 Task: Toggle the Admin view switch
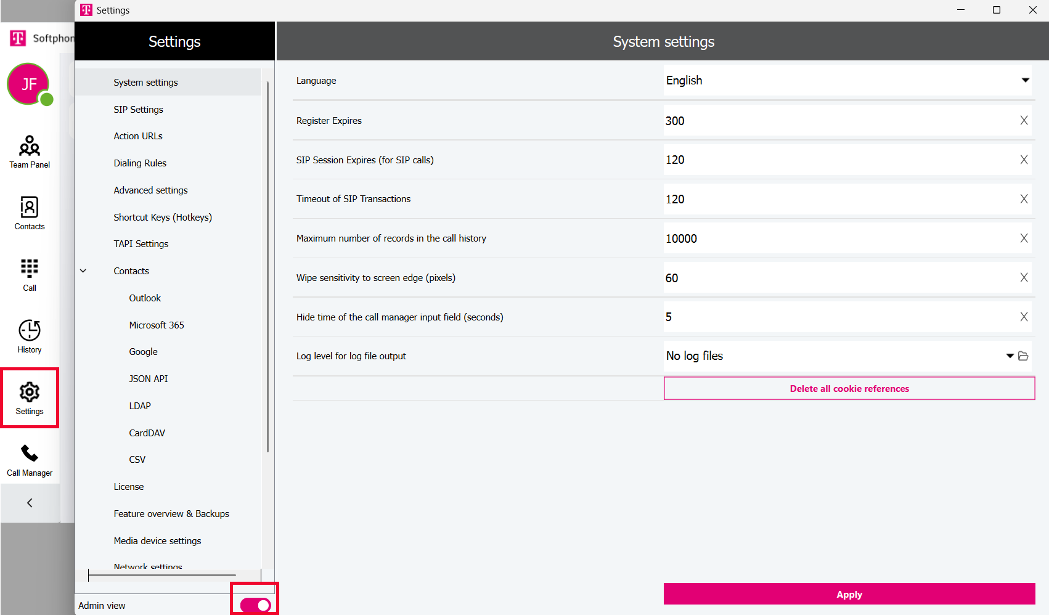point(255,605)
